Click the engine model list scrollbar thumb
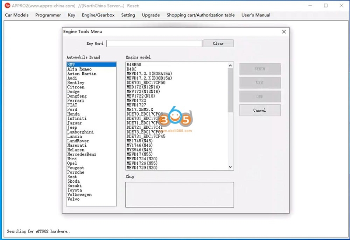Viewport: 350px width, 240px height. (x=231, y=90)
